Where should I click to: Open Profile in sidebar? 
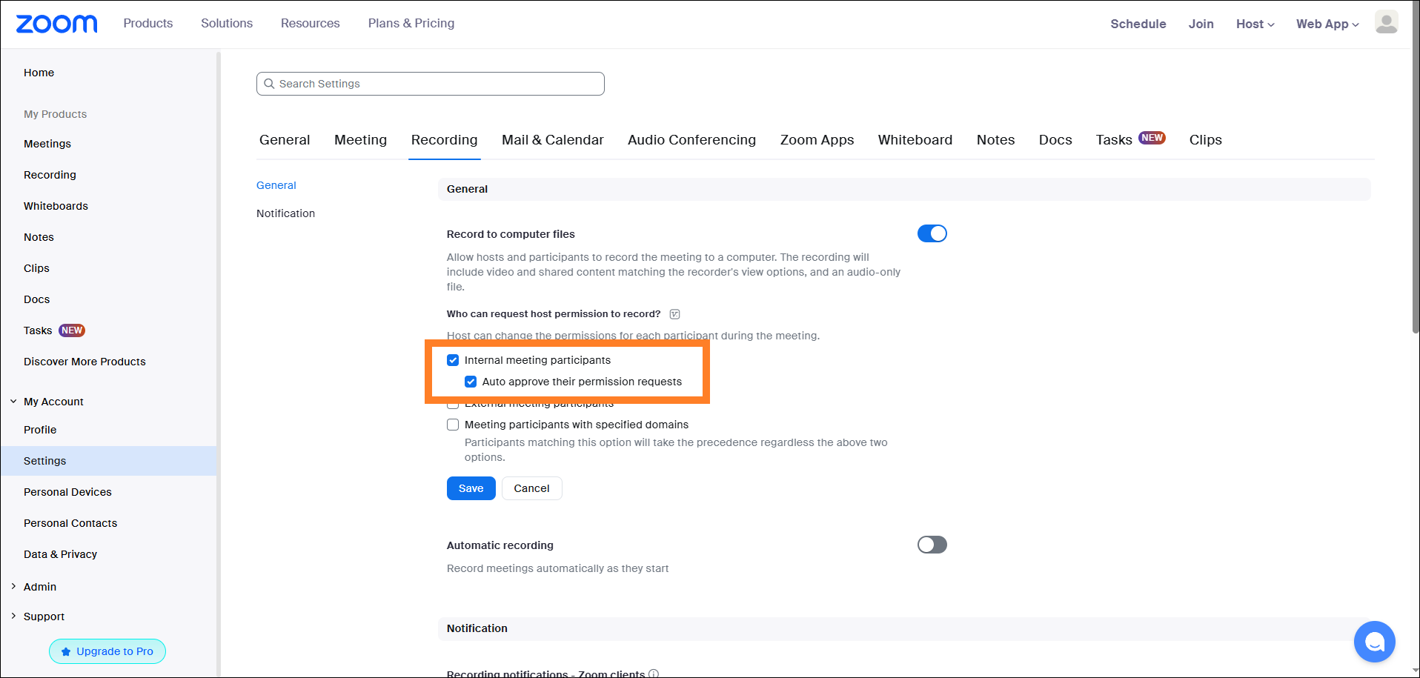(40, 430)
